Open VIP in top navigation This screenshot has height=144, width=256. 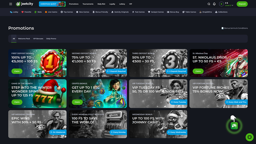(131, 4)
